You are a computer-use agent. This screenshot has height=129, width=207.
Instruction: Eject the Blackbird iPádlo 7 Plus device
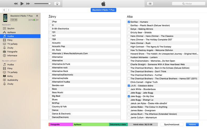(x=37, y=16)
